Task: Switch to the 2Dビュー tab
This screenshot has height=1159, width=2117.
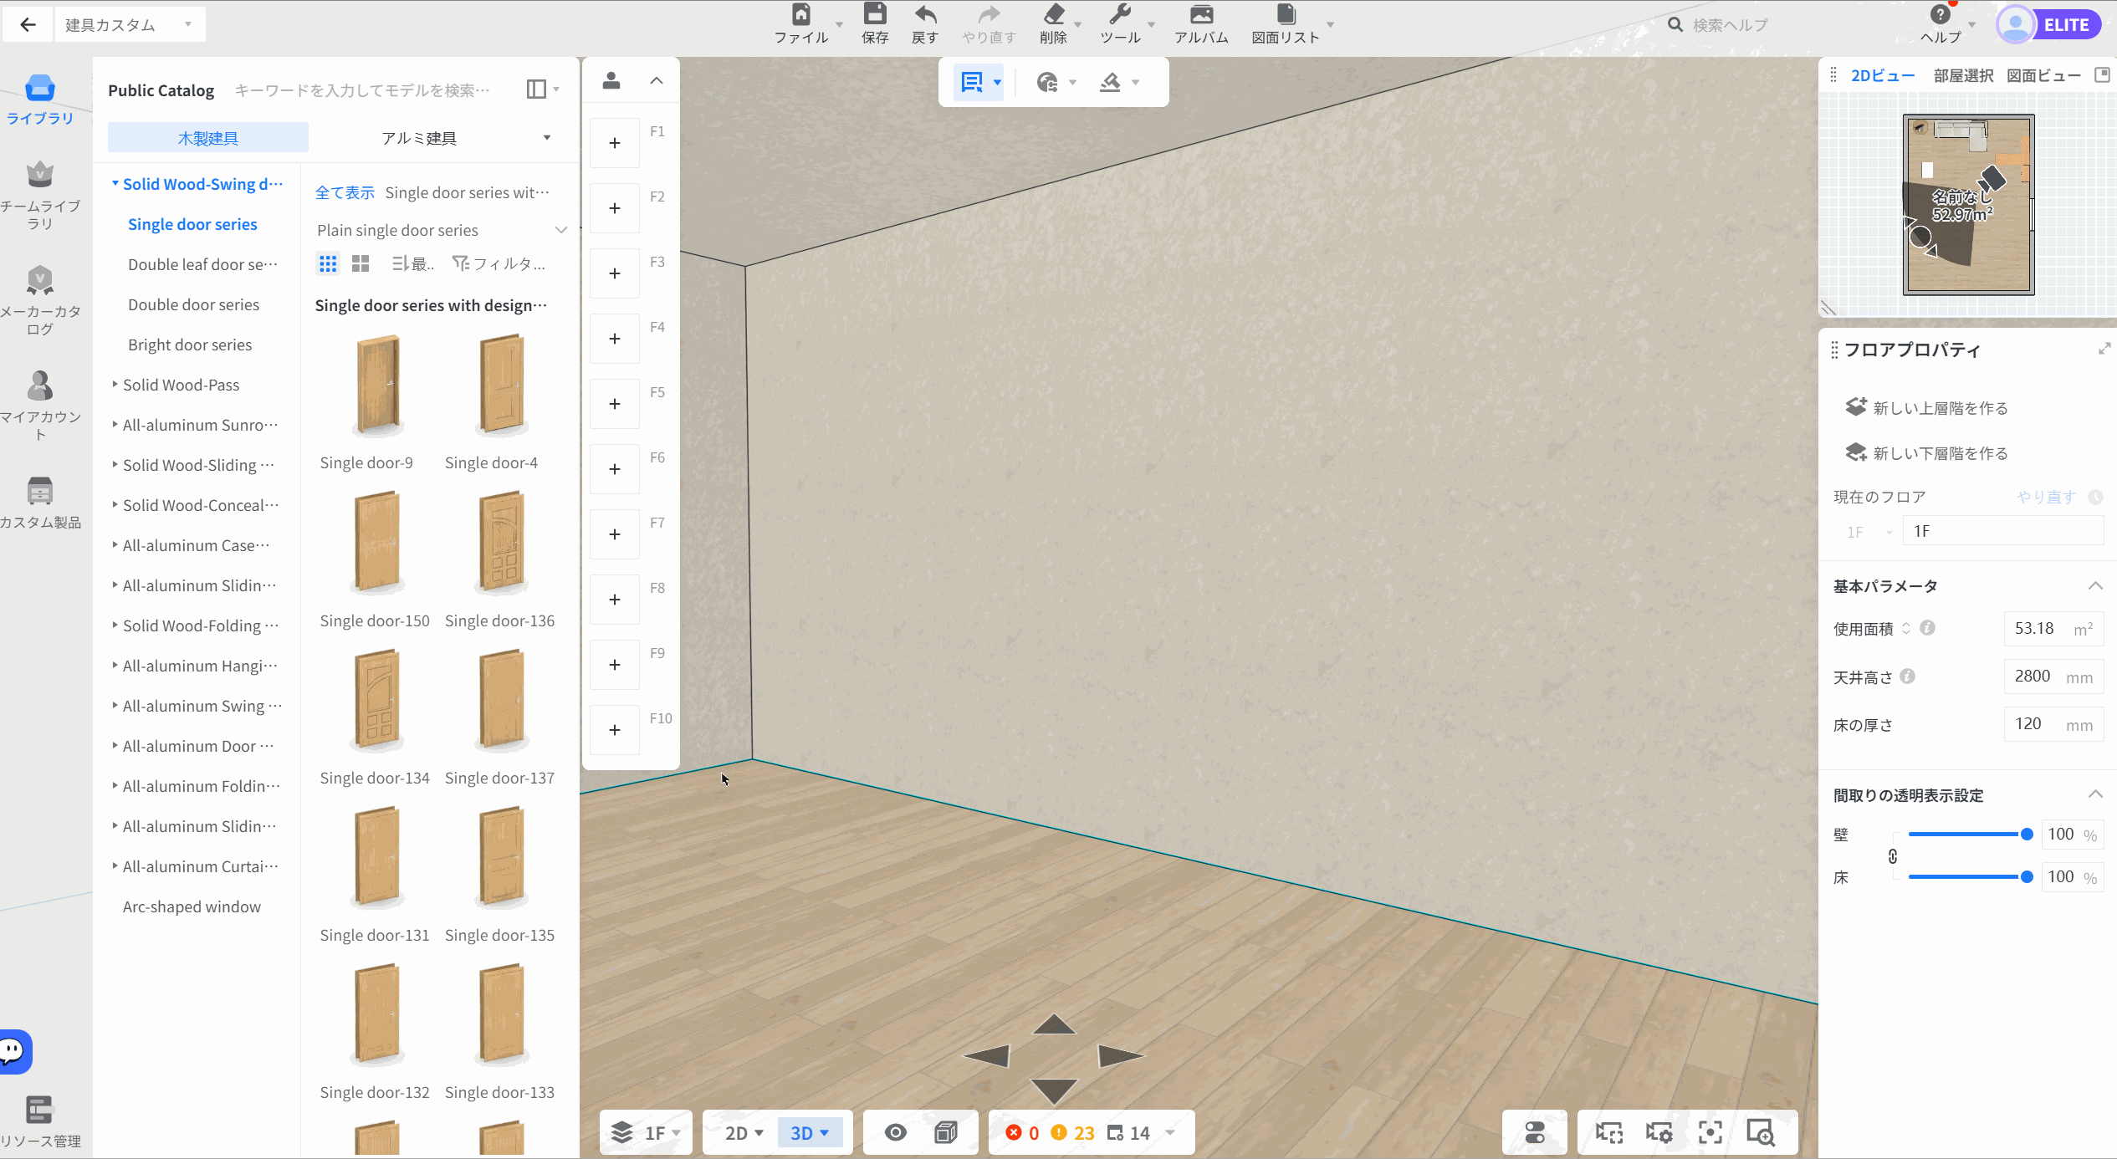Action: point(1883,75)
